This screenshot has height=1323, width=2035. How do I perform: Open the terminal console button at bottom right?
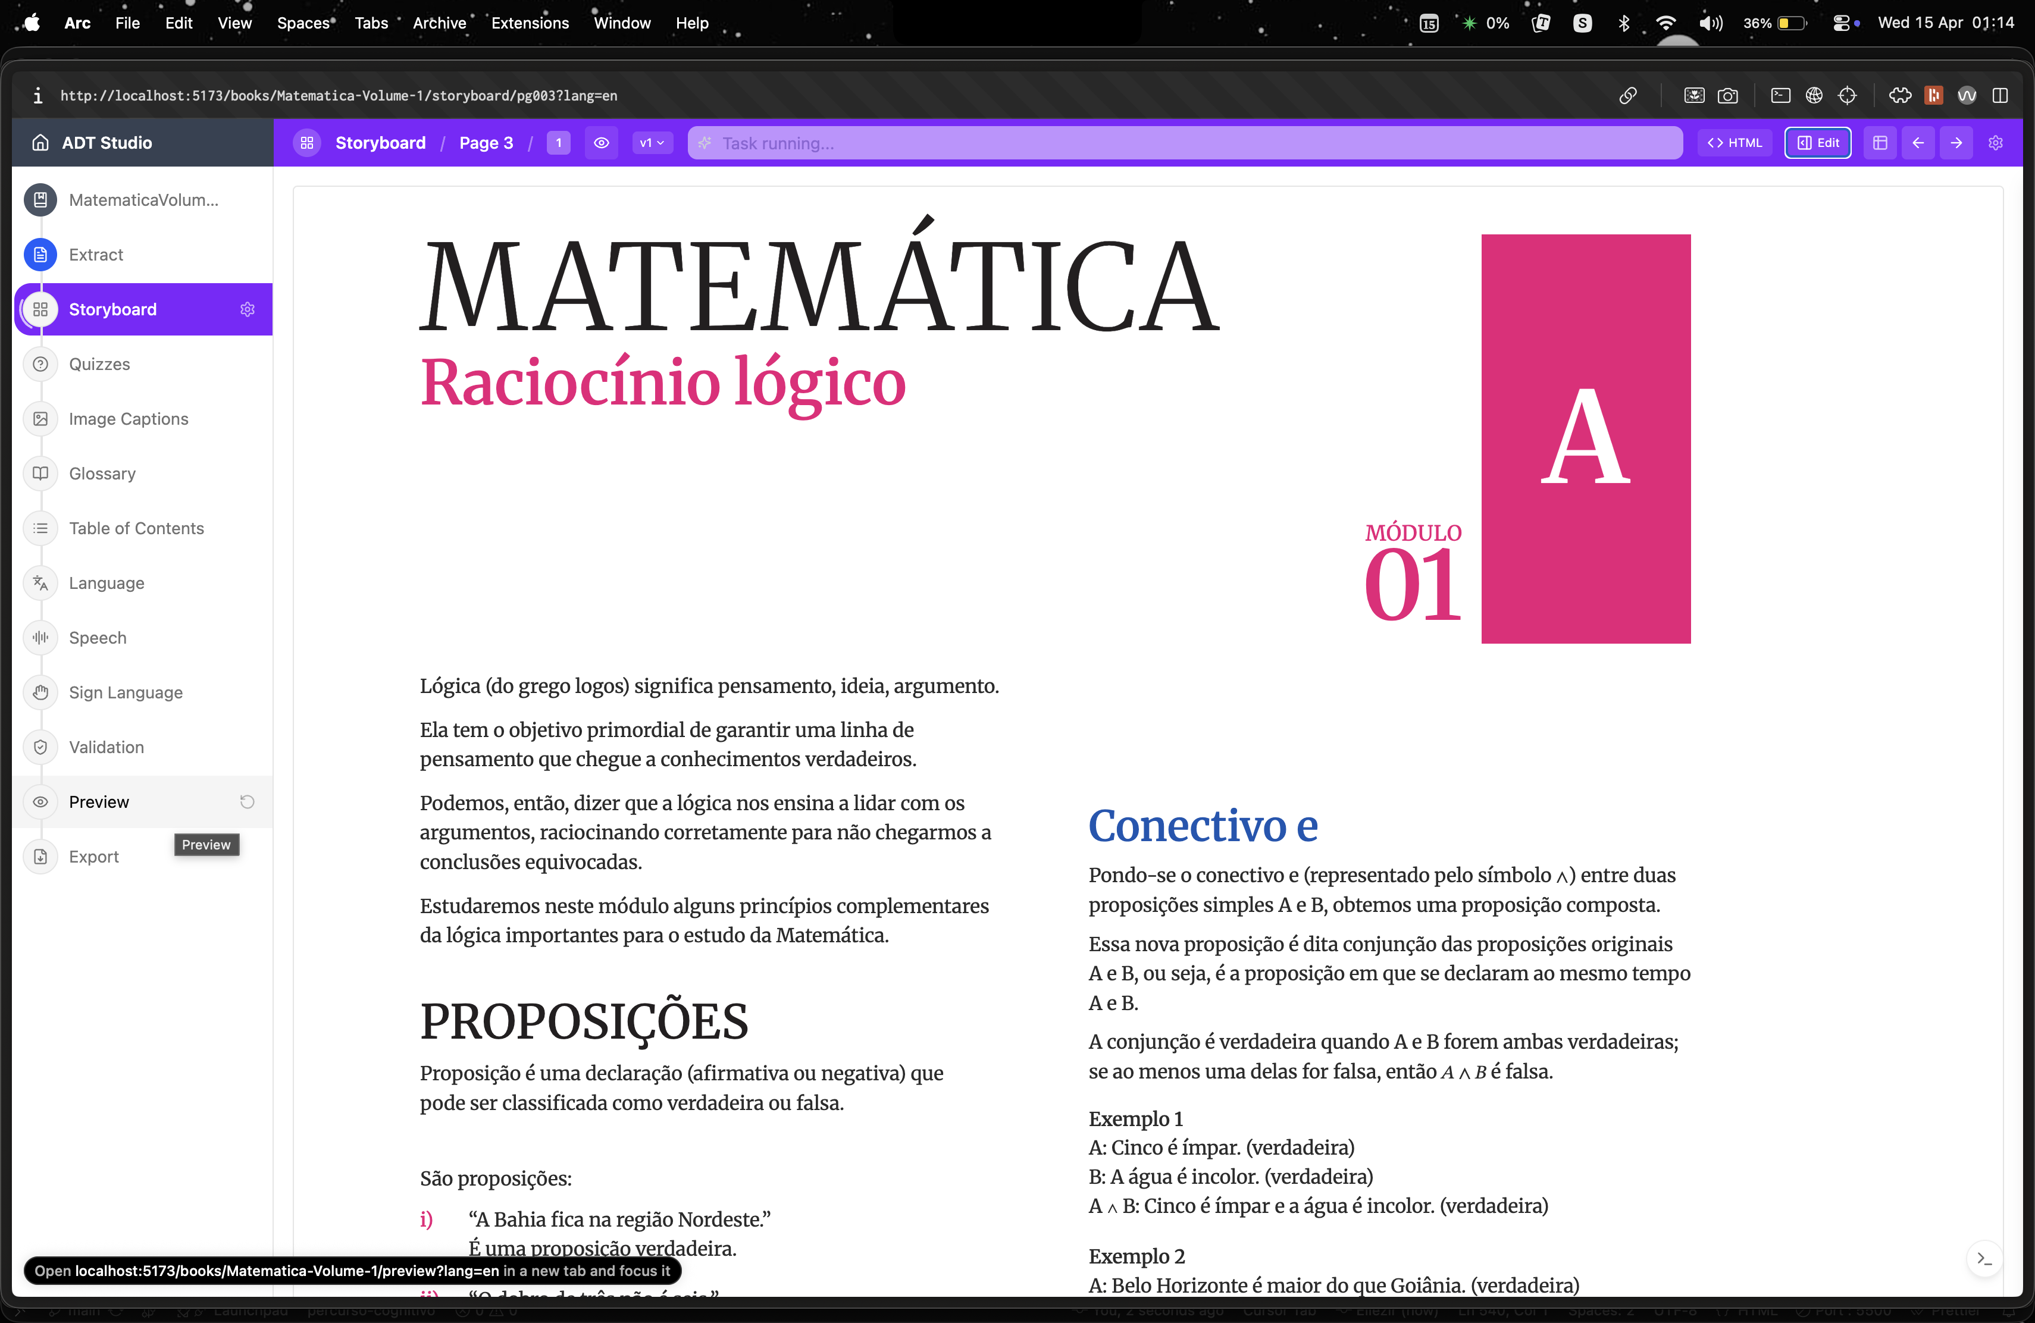click(1984, 1259)
